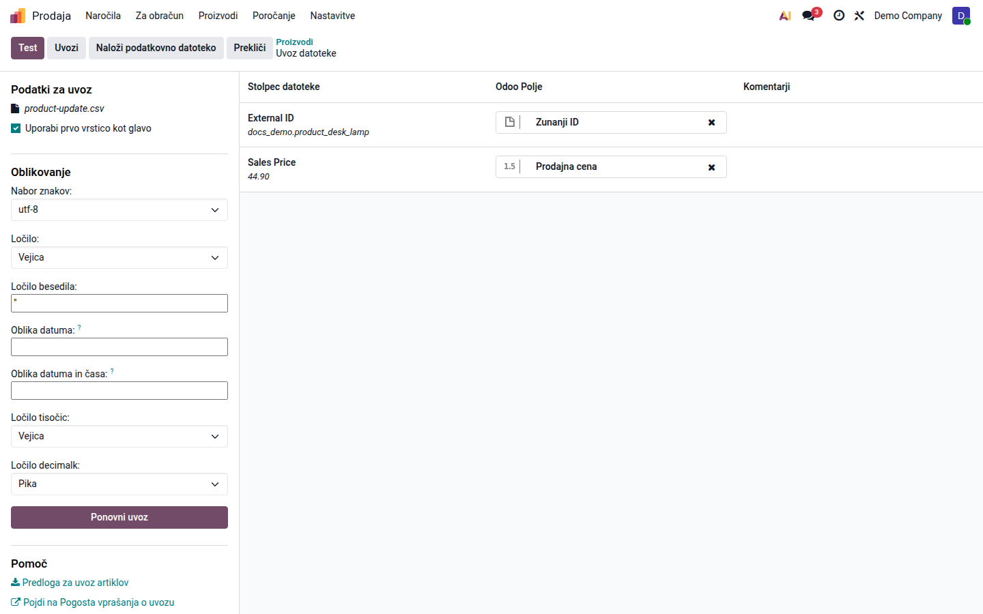This screenshot has width=983, height=614.
Task: Click the docs_demo.product_desk_lamp sample value
Action: coord(309,132)
